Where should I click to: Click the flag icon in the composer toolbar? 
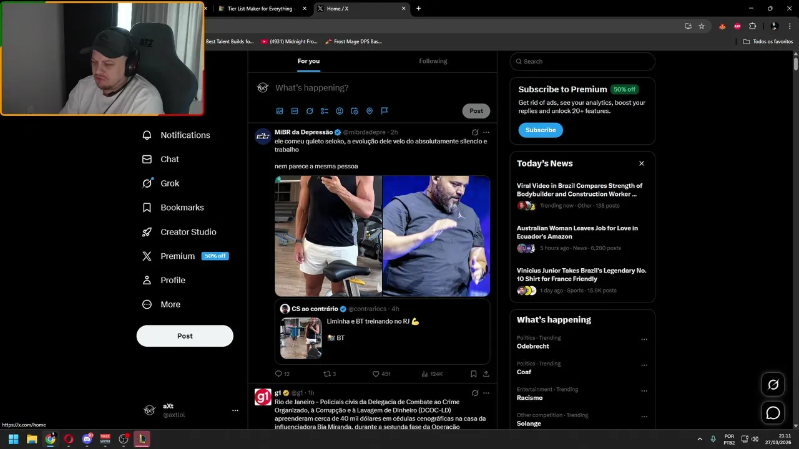click(385, 111)
